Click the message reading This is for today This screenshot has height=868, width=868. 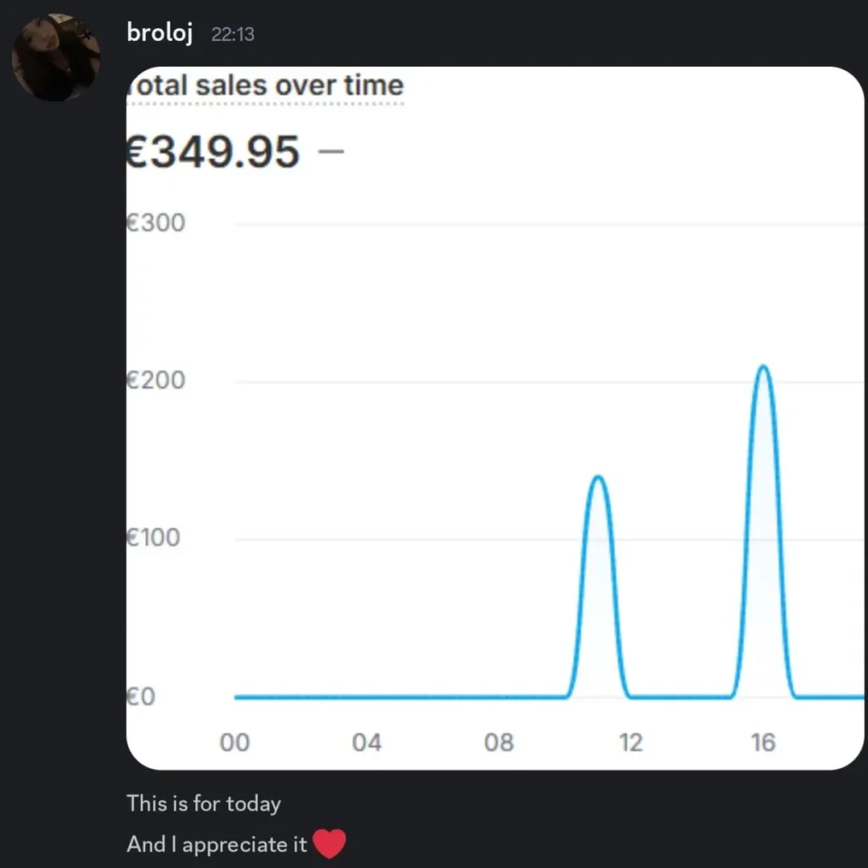coord(203,804)
